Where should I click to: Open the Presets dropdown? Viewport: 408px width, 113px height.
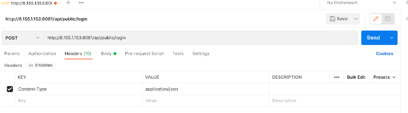(384, 77)
